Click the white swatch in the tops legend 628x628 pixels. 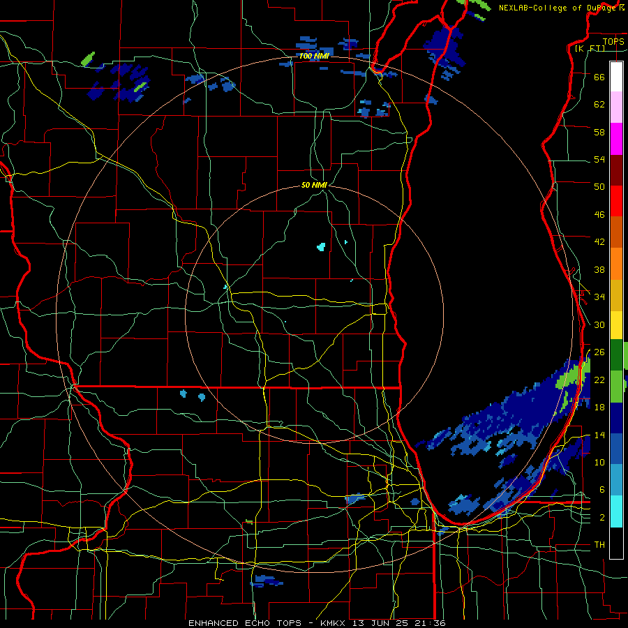coord(616,77)
